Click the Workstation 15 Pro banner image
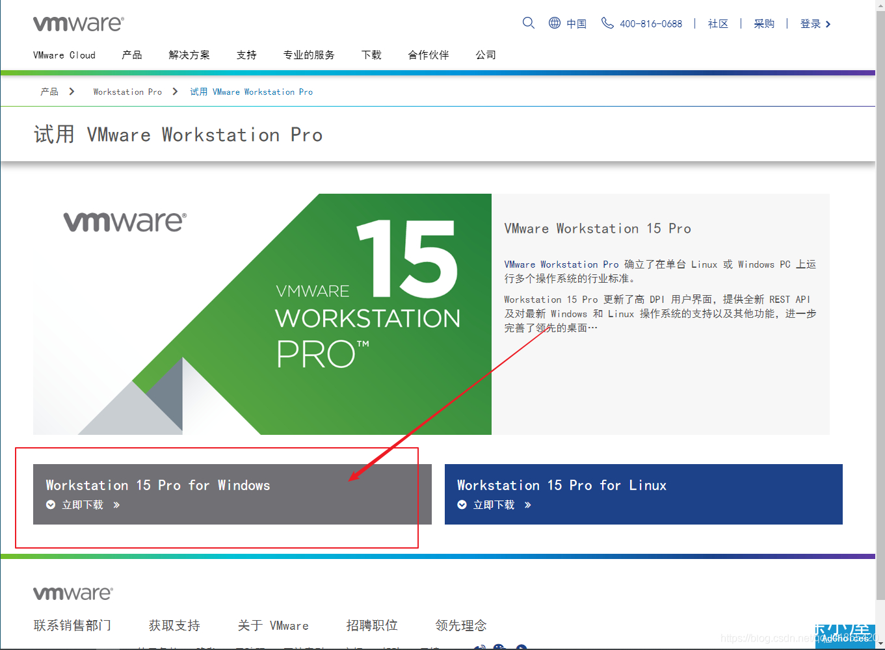 point(262,314)
